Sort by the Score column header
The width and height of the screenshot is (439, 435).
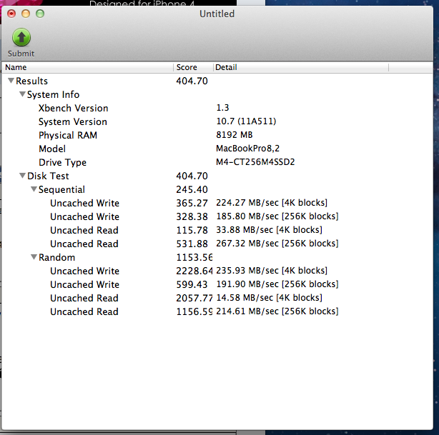click(x=193, y=67)
